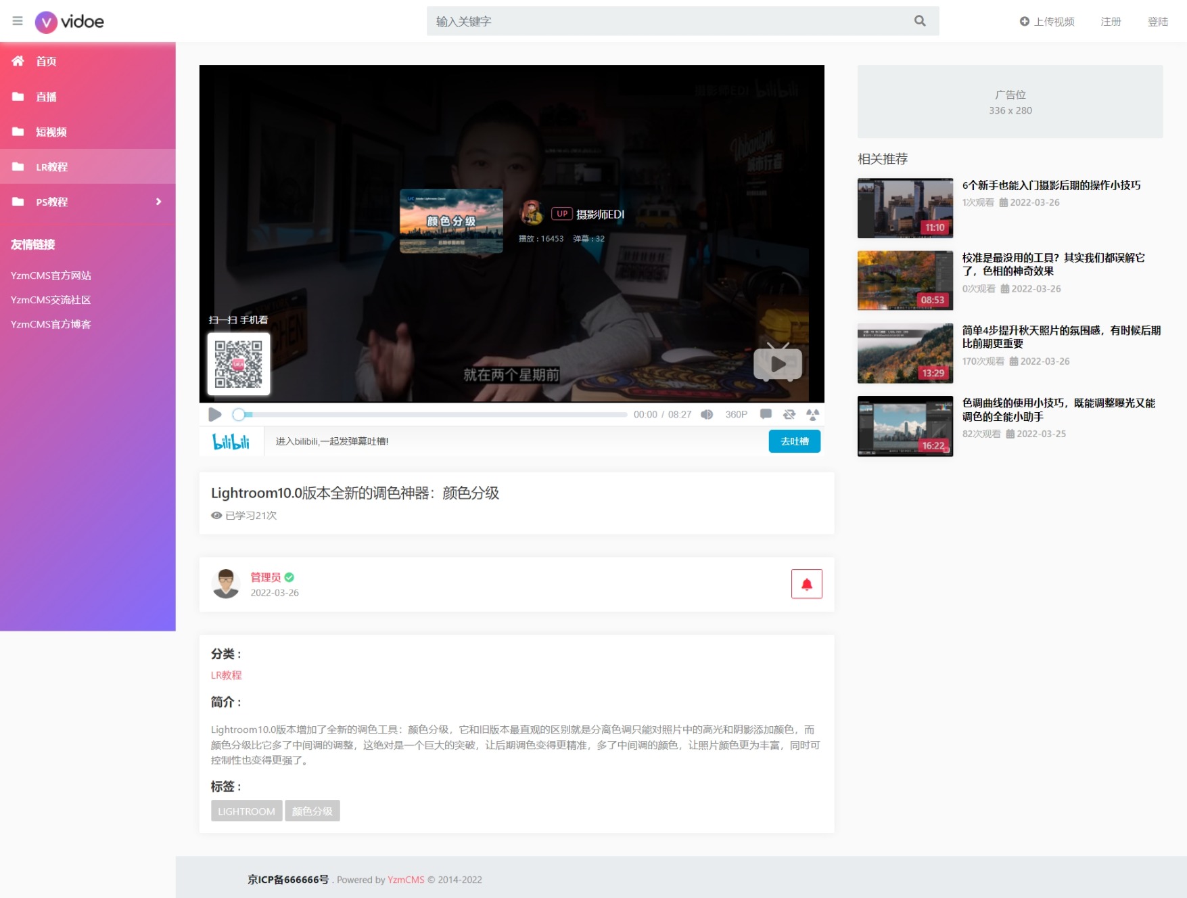Screen dimensions: 1187x898
Task: Open thumbnail of the 08:53 recommended video
Action: coord(906,280)
